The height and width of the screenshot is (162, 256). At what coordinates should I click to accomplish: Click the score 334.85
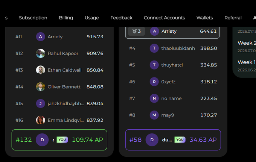click(209, 65)
